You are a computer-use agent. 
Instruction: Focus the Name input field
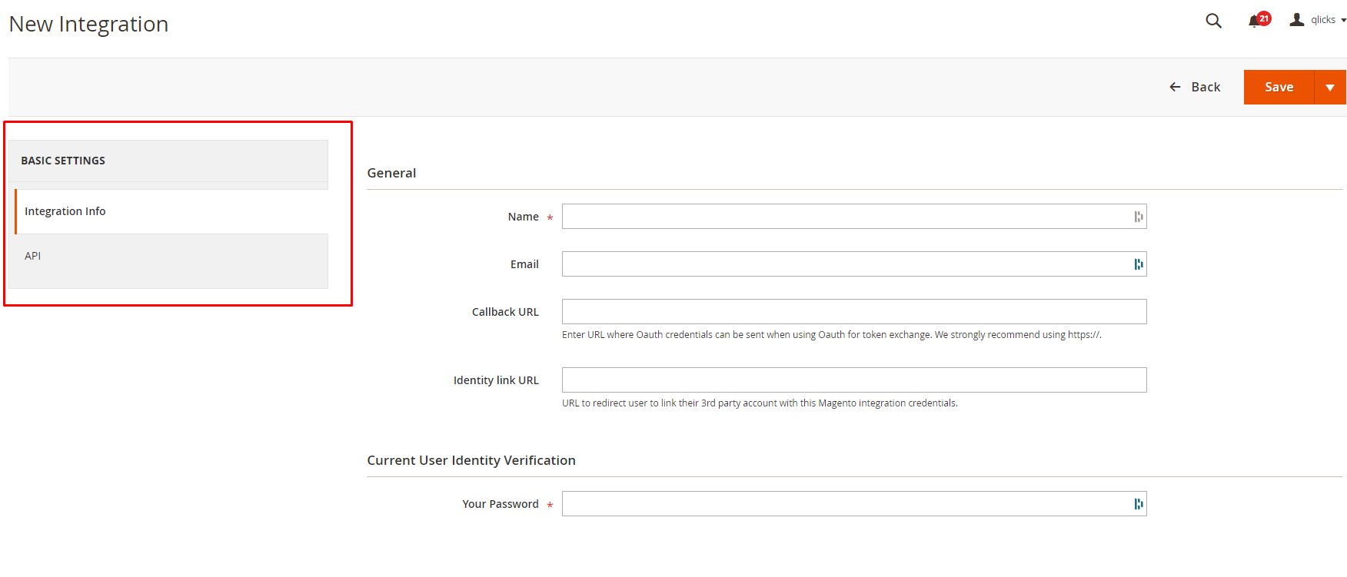(x=846, y=217)
